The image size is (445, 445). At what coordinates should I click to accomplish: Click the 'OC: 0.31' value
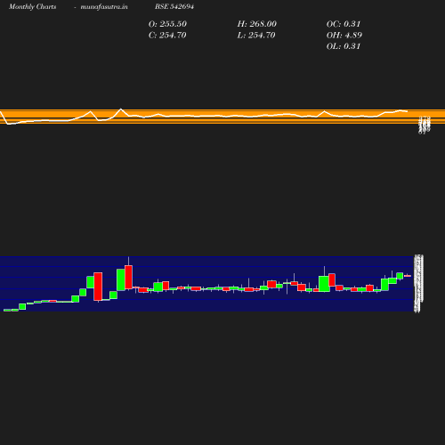tap(344, 24)
